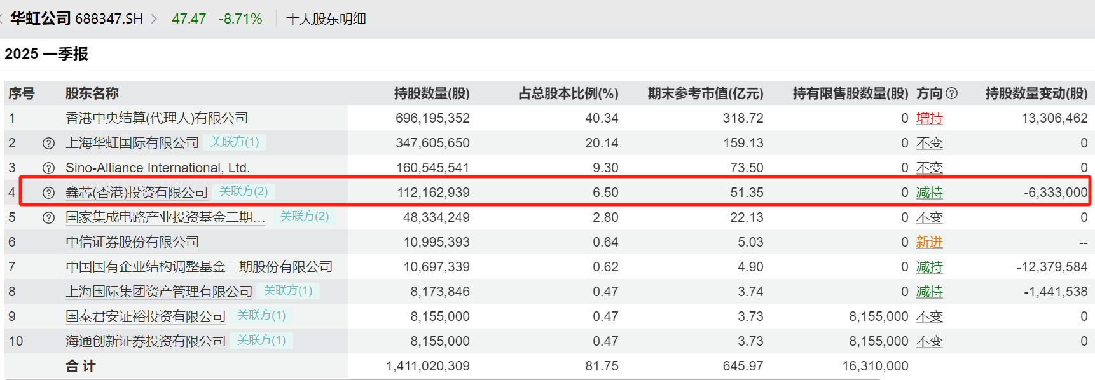Click the 序号 column header

[22, 93]
